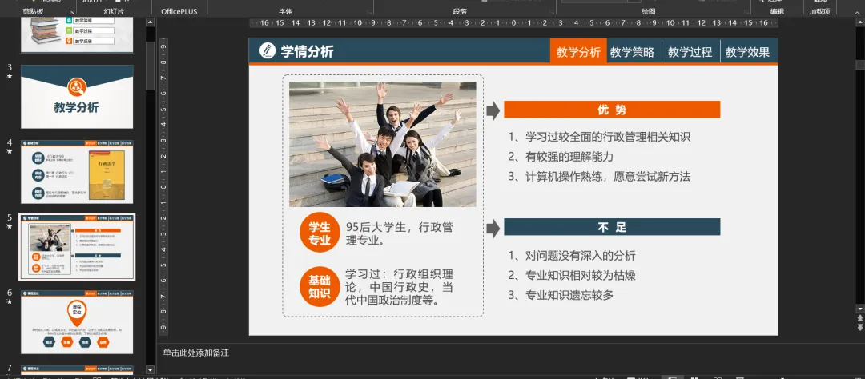The image size is (865, 379).
Task: Go to previous slide using double-up arrow button
Action: tap(860, 319)
